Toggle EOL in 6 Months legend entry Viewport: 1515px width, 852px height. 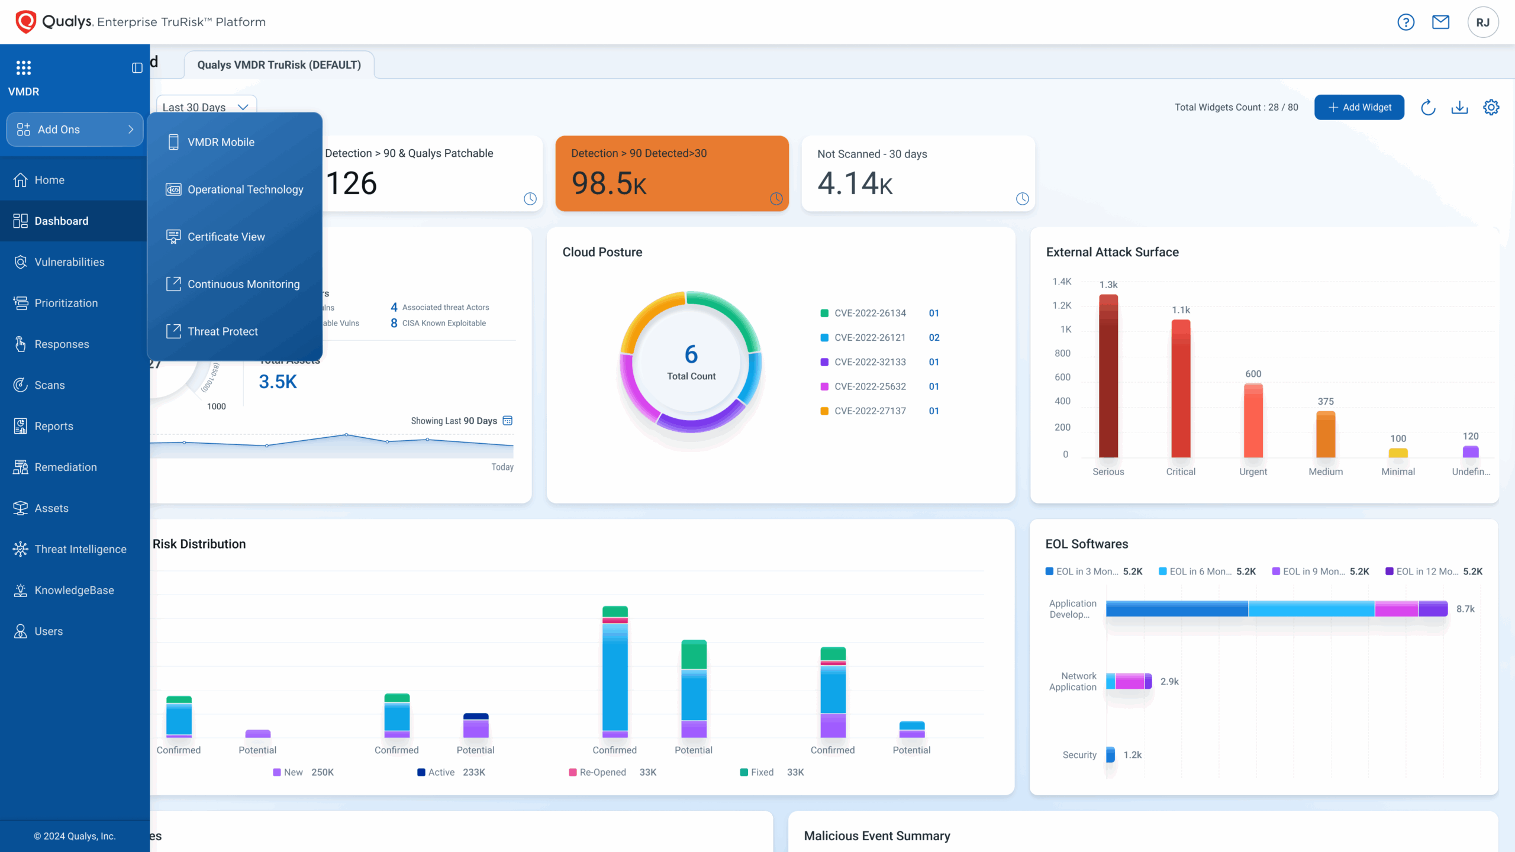pyautogui.click(x=1207, y=572)
